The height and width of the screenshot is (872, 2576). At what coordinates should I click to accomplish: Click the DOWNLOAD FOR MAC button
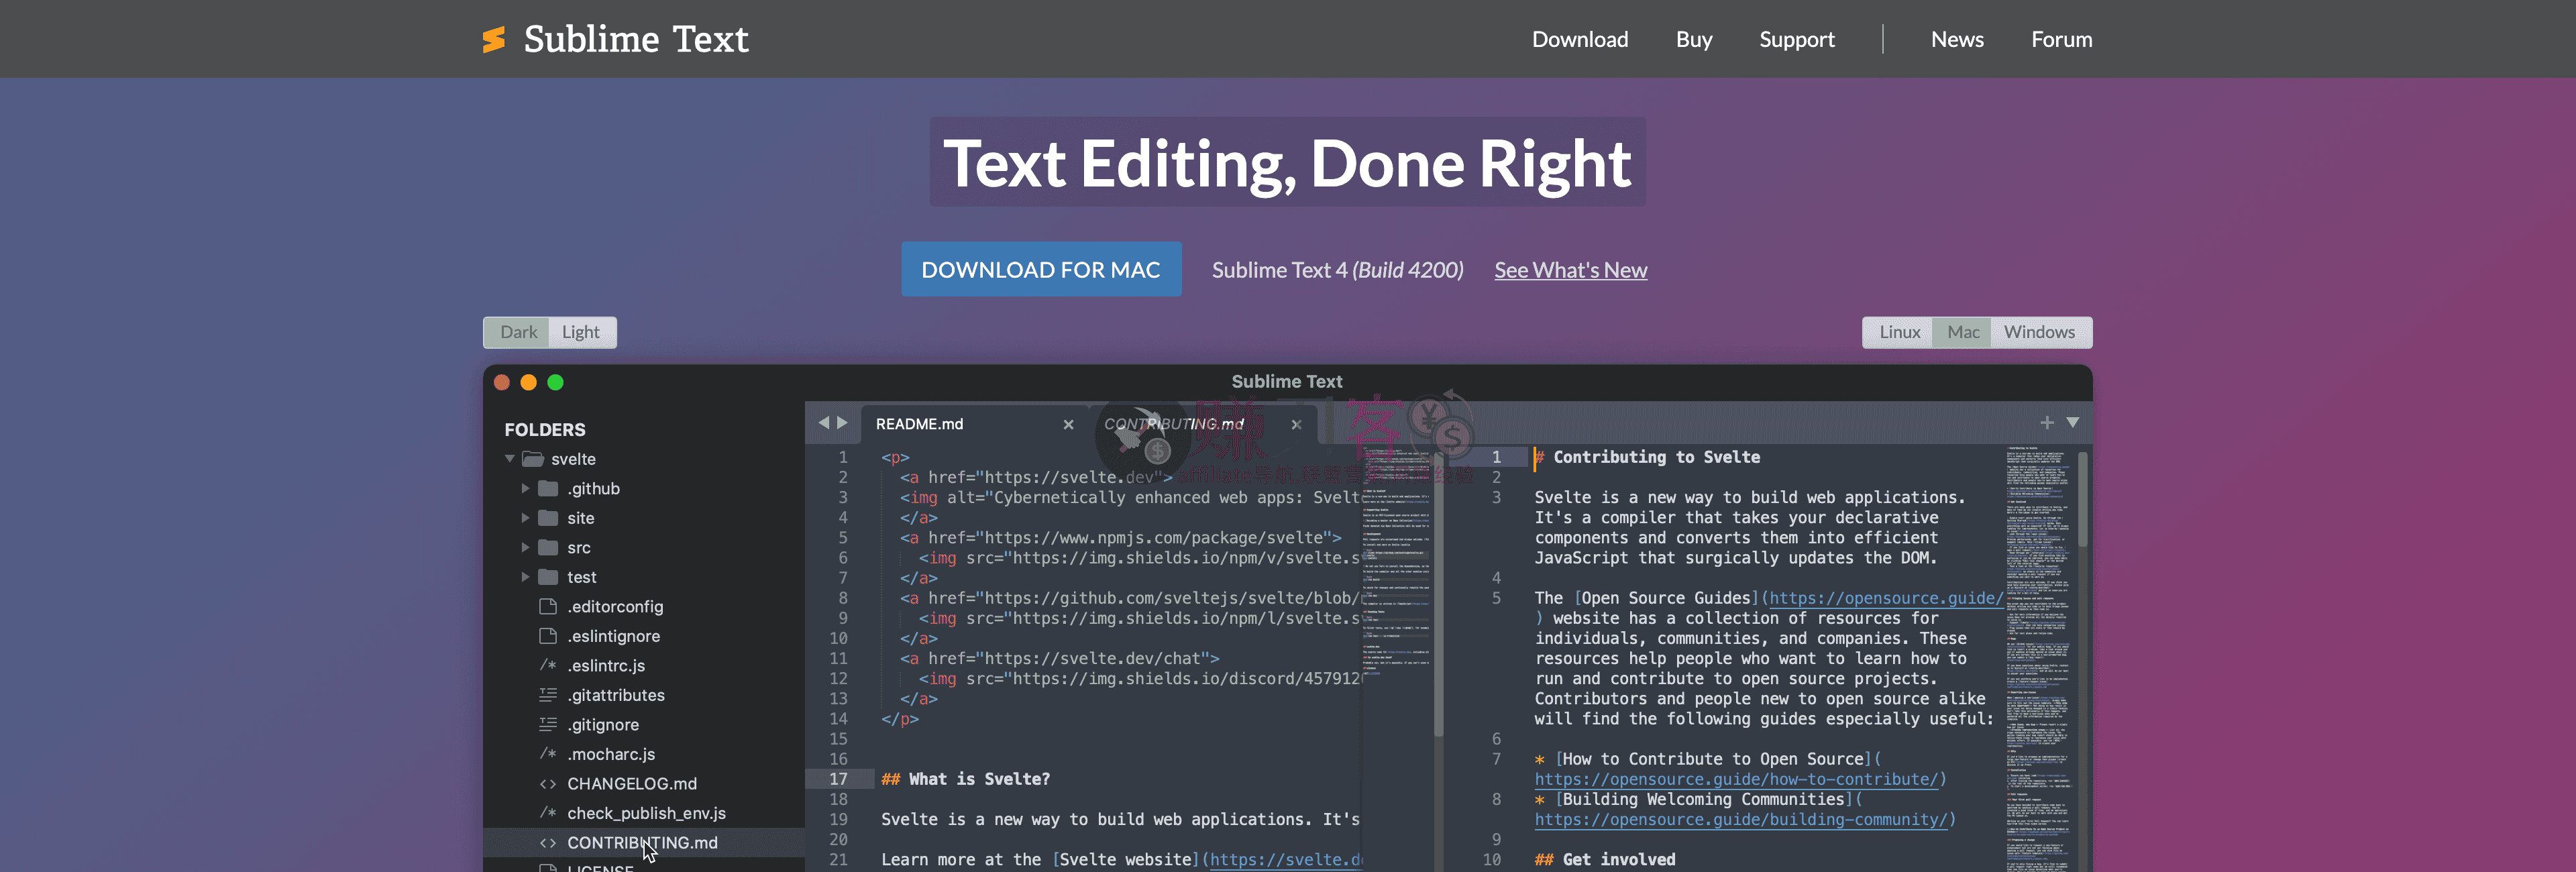coord(1041,269)
